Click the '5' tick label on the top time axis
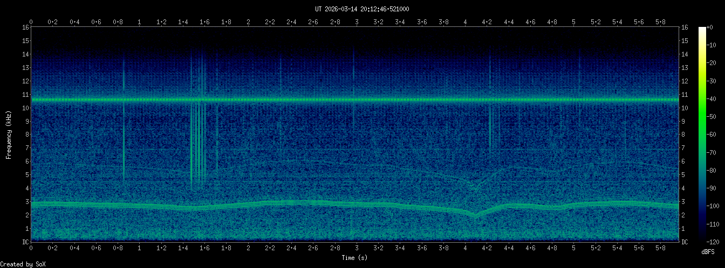Viewport: 725px width, 268px height. click(x=573, y=22)
